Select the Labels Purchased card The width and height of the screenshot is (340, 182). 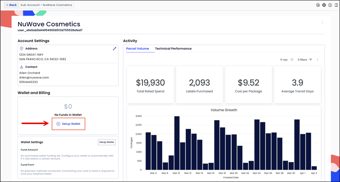tap(199, 85)
